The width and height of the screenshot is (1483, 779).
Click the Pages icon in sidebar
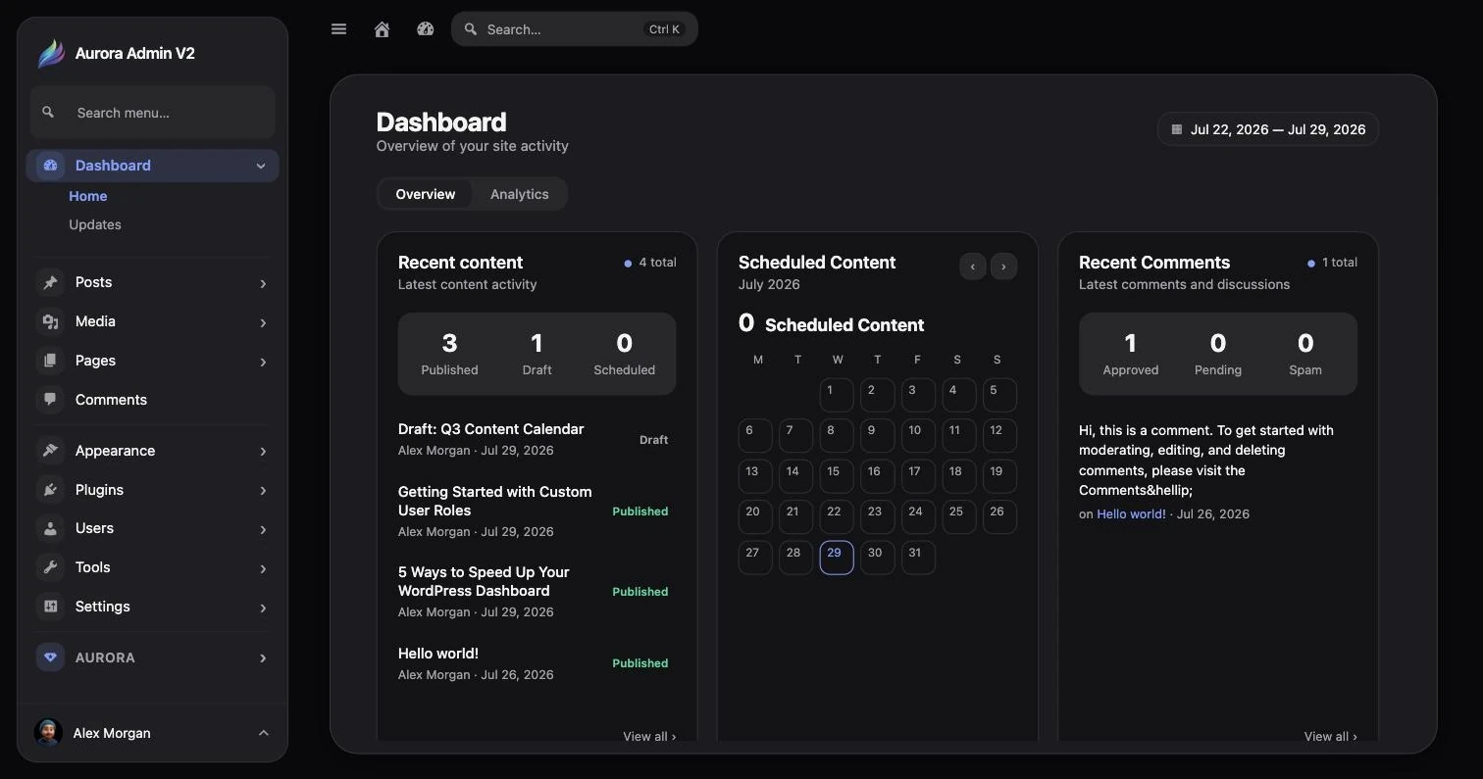click(50, 361)
